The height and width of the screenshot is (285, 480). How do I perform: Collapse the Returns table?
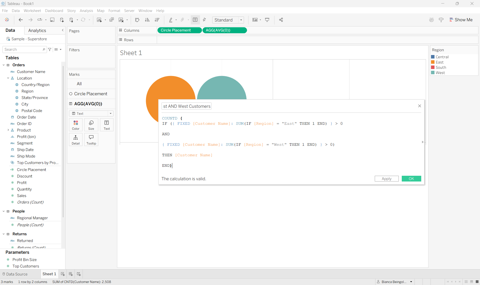pos(4,234)
